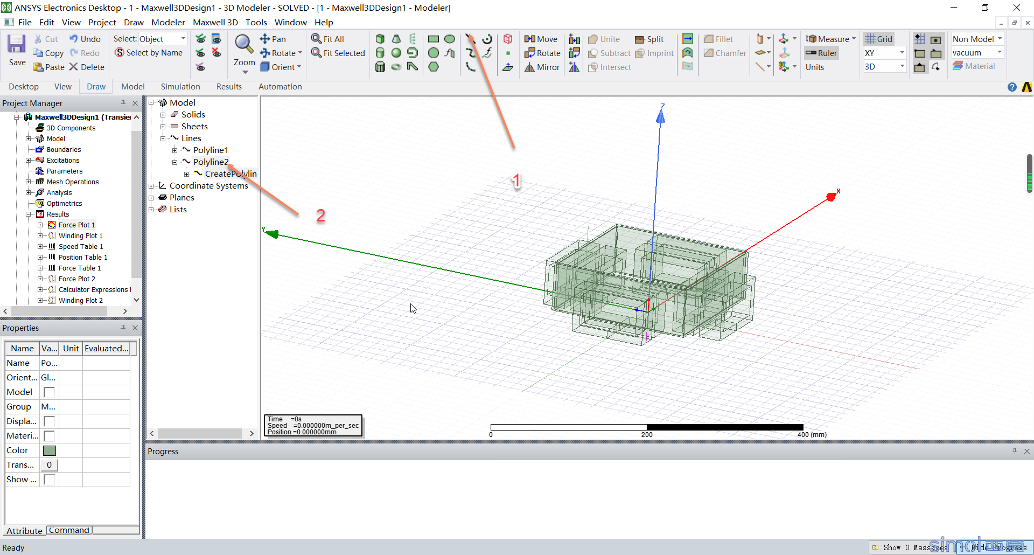The image size is (1034, 555).
Task: Select the Draw regular polygon tool
Action: click(434, 67)
